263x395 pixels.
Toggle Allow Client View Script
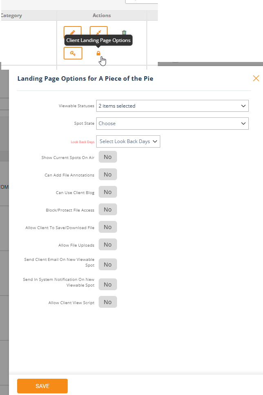tap(108, 302)
